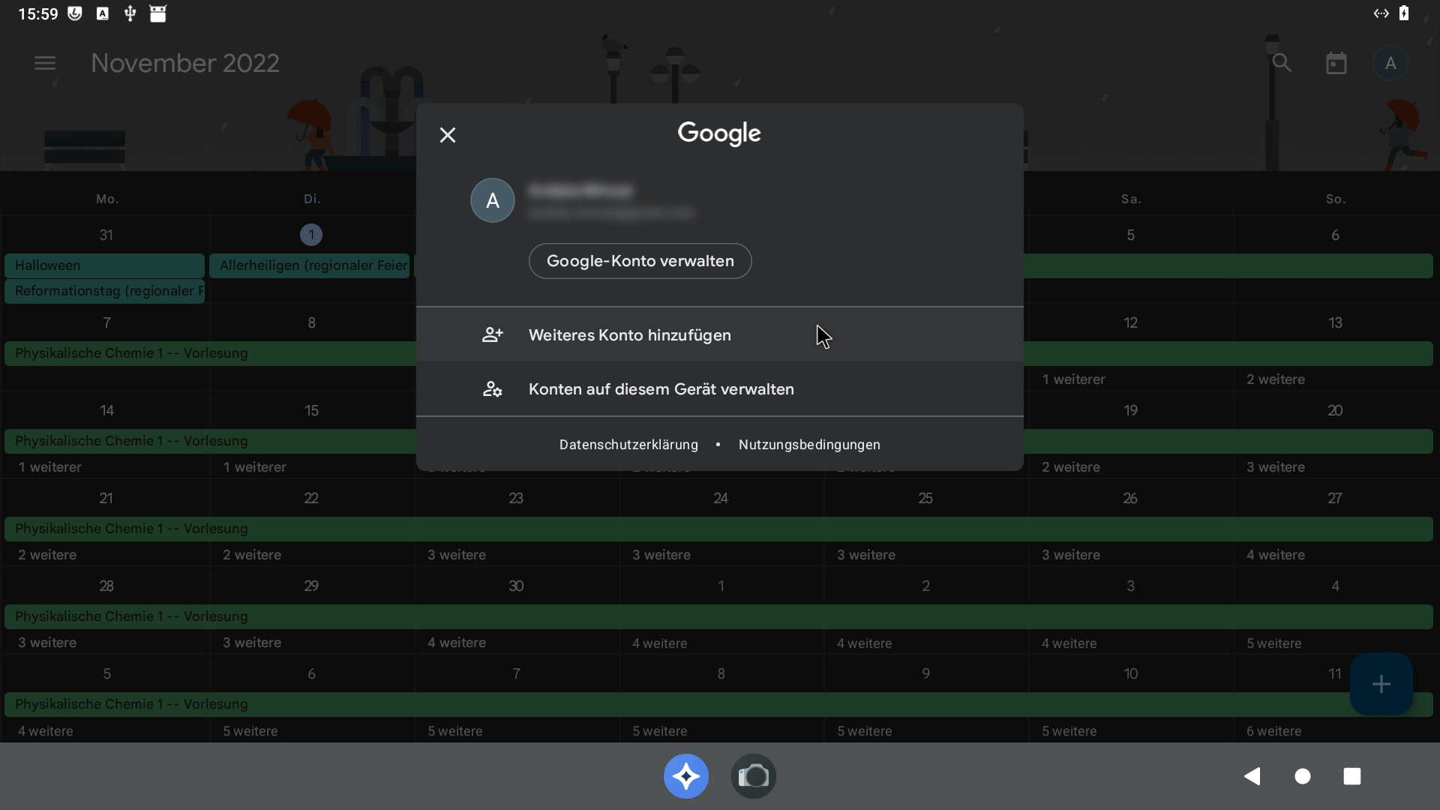Viewport: 1440px width, 810px height.
Task: Select today's date 1 on Tuesday
Action: (311, 235)
